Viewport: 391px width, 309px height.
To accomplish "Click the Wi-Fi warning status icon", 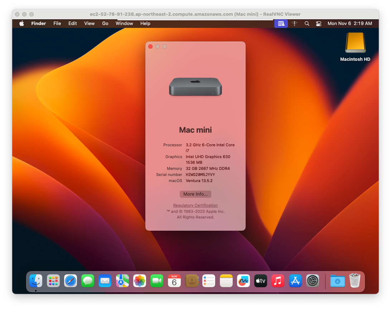I will coord(294,23).
